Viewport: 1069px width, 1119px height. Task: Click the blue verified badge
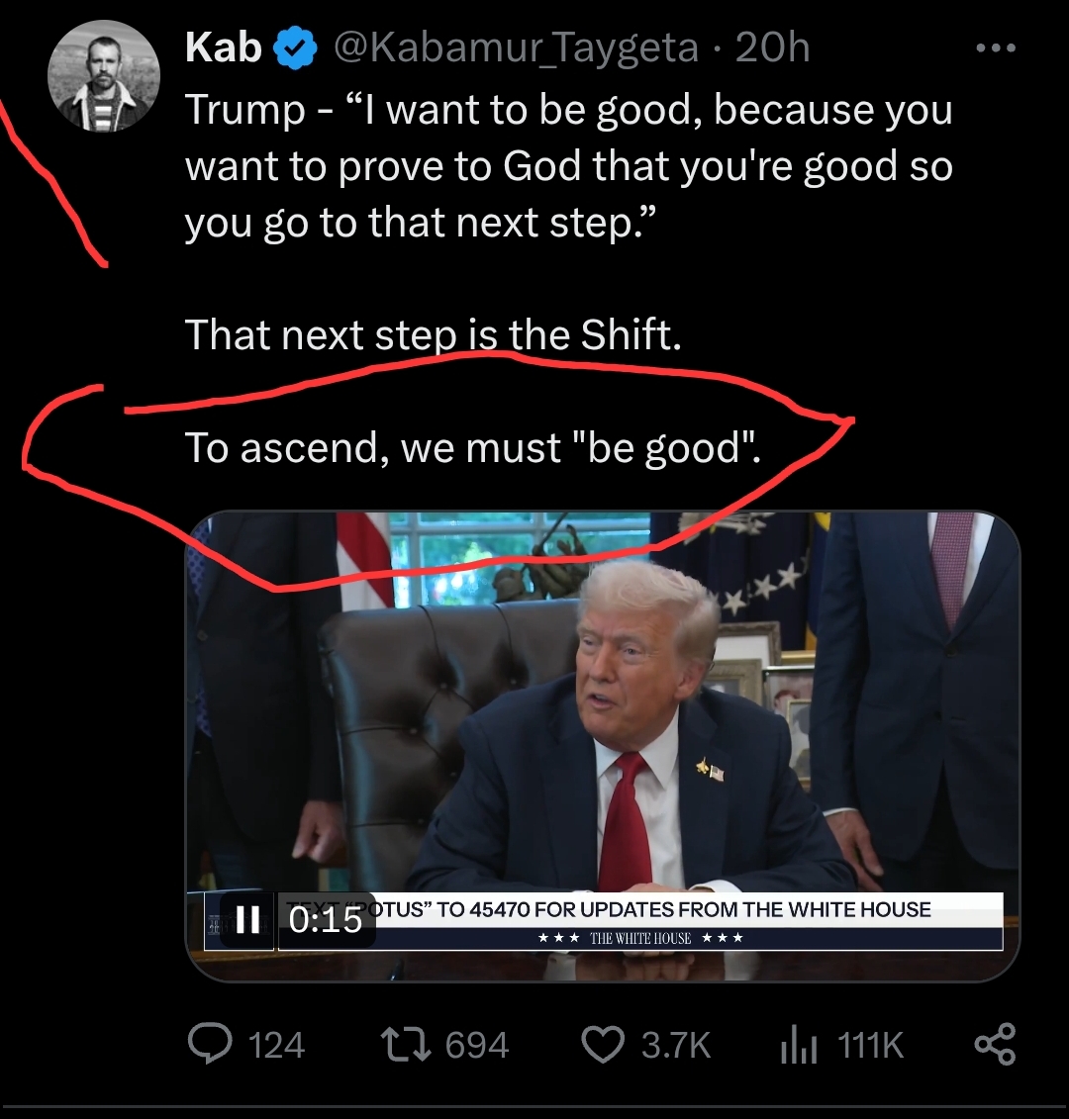coord(295,48)
